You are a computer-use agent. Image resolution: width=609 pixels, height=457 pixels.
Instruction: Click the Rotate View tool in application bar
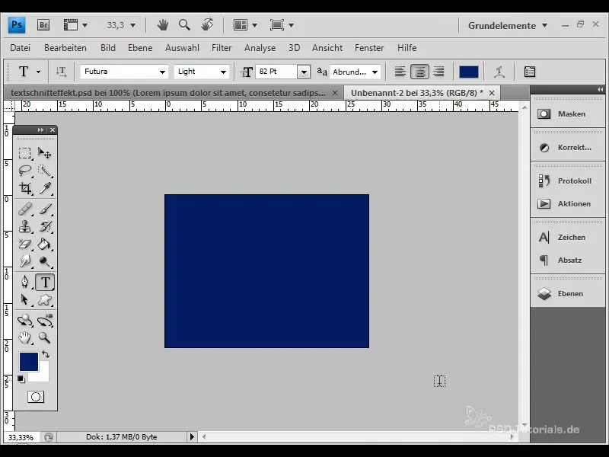tap(207, 25)
